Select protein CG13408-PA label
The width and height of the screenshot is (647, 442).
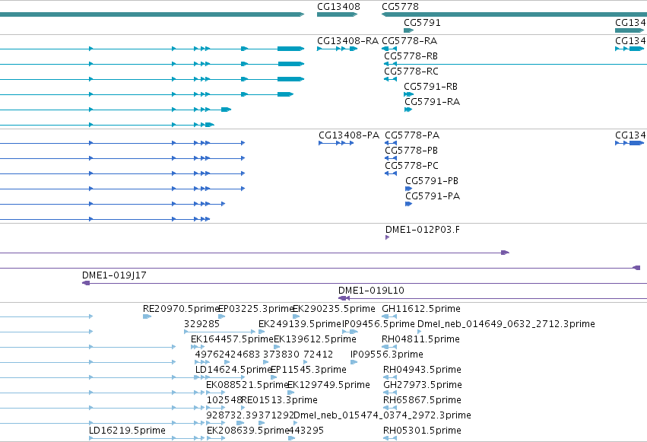(349, 135)
